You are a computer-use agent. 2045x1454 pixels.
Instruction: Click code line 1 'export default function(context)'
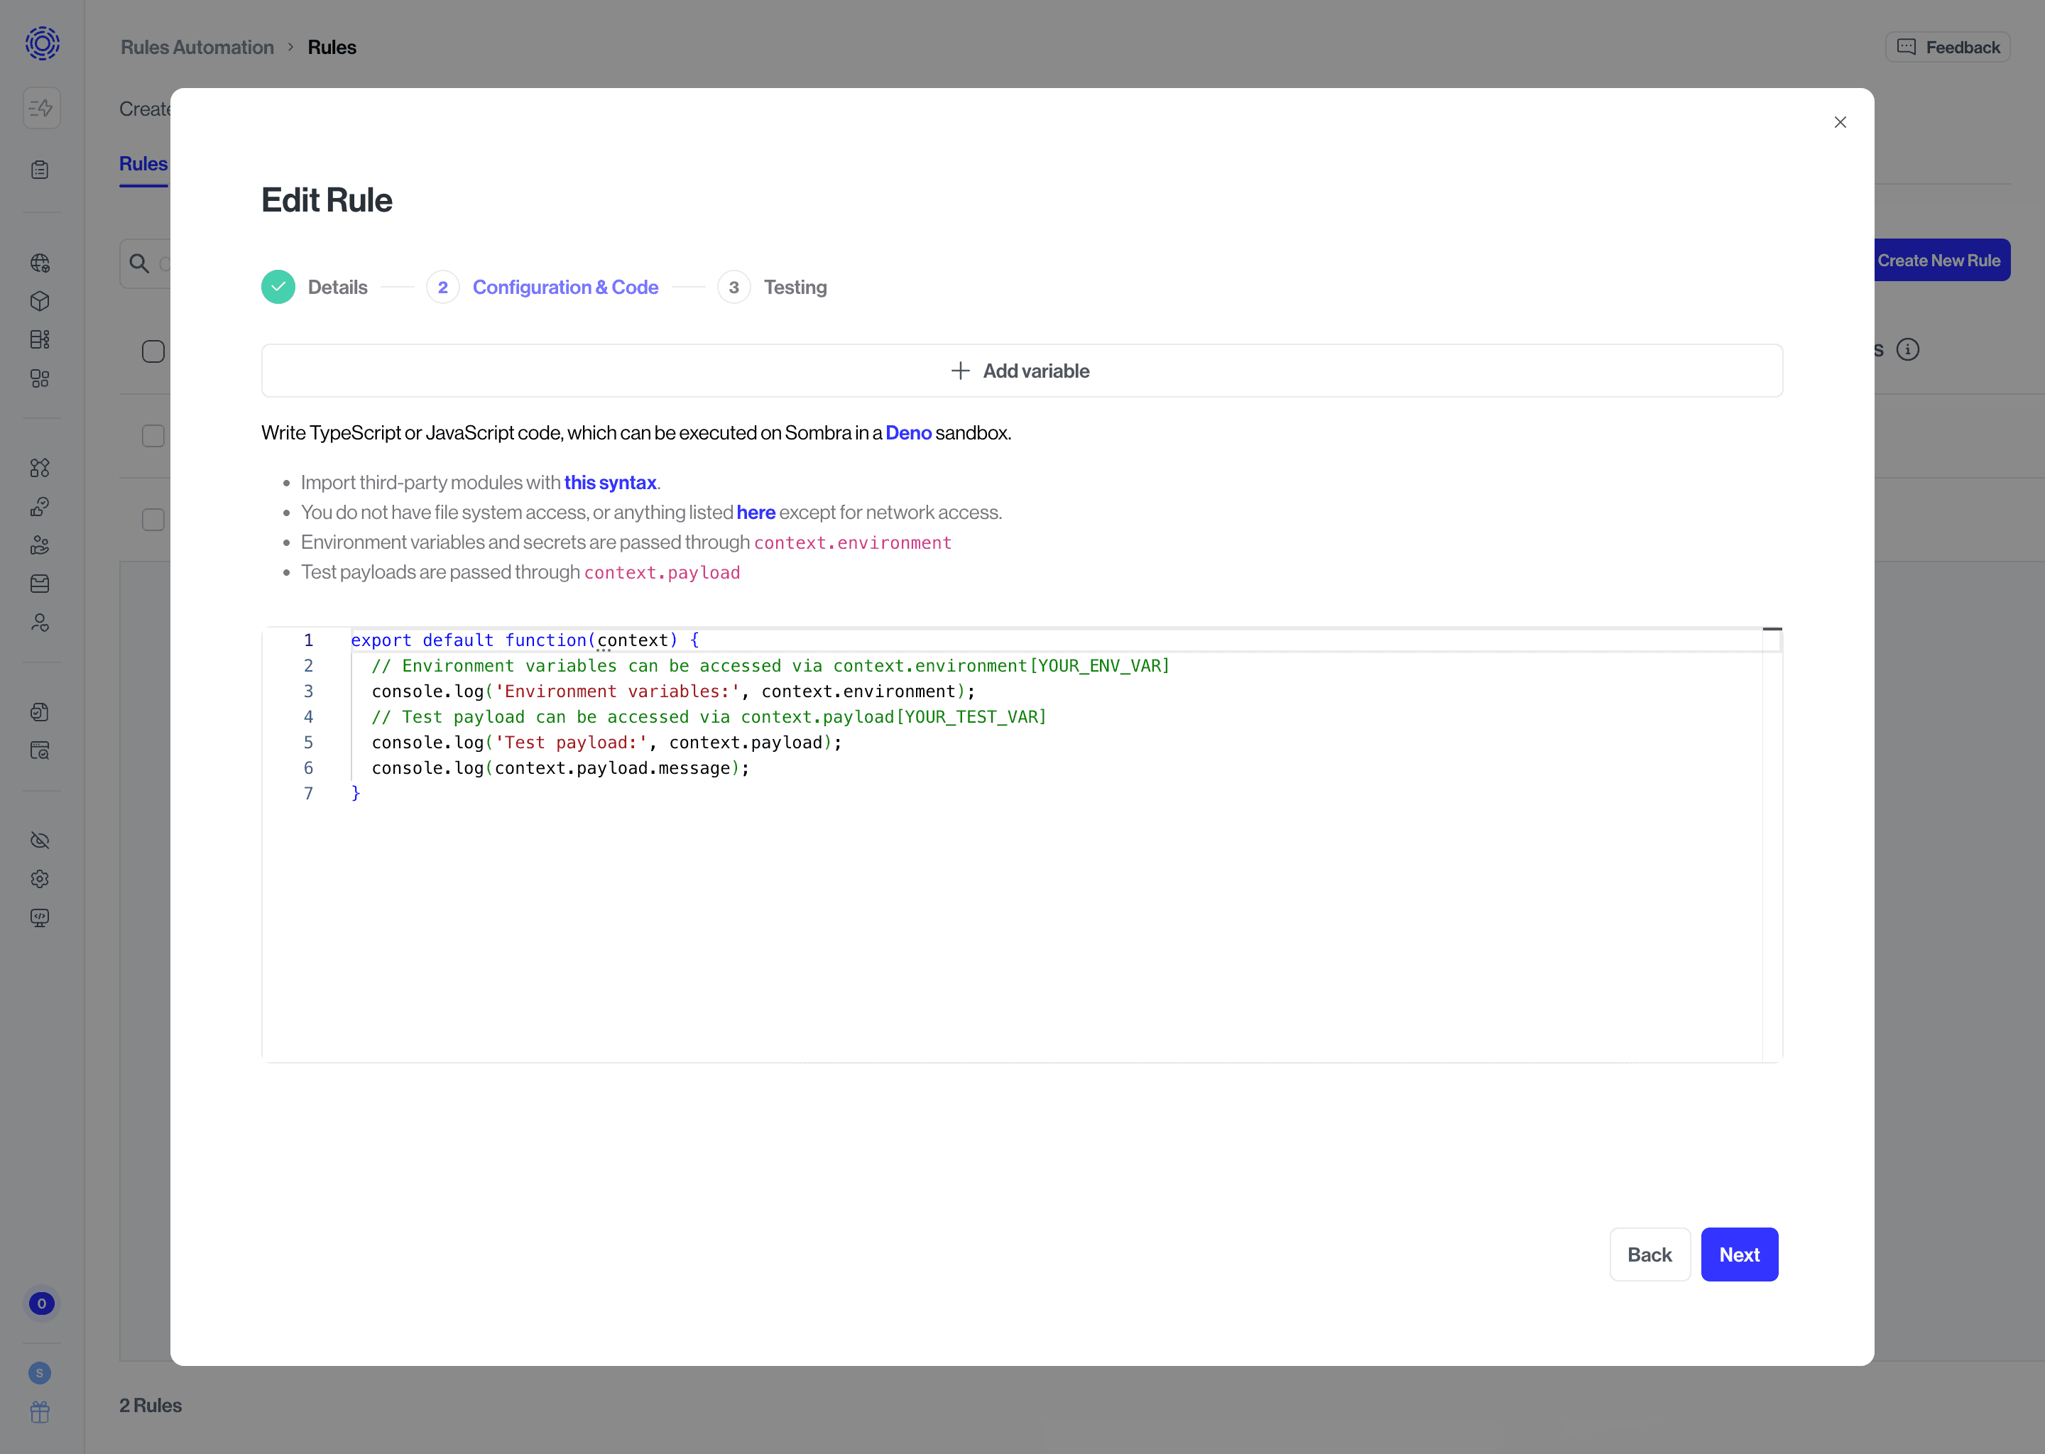coord(525,640)
